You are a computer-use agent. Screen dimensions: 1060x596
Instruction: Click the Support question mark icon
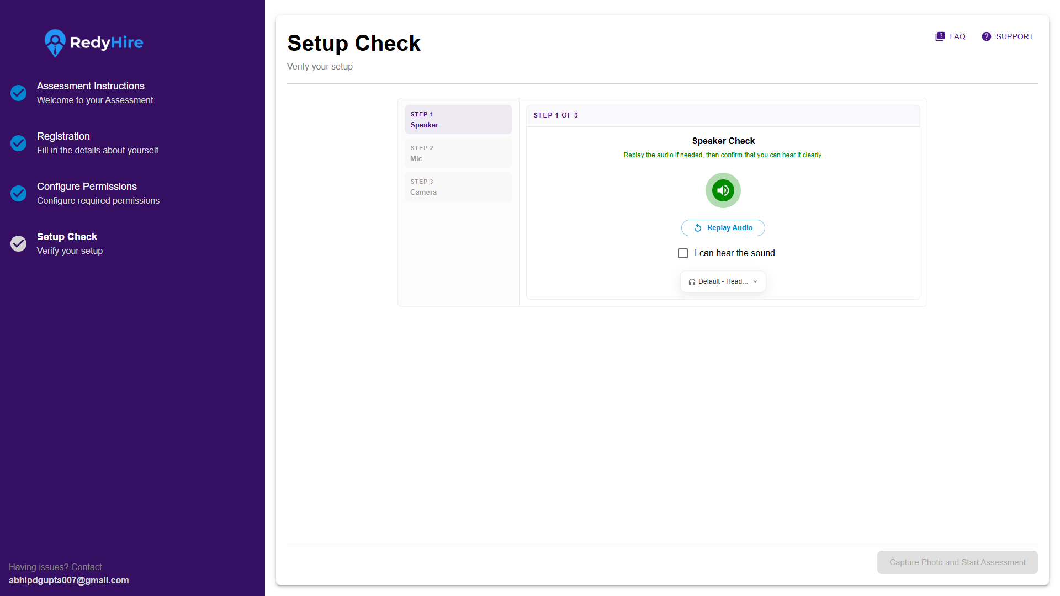pyautogui.click(x=986, y=36)
